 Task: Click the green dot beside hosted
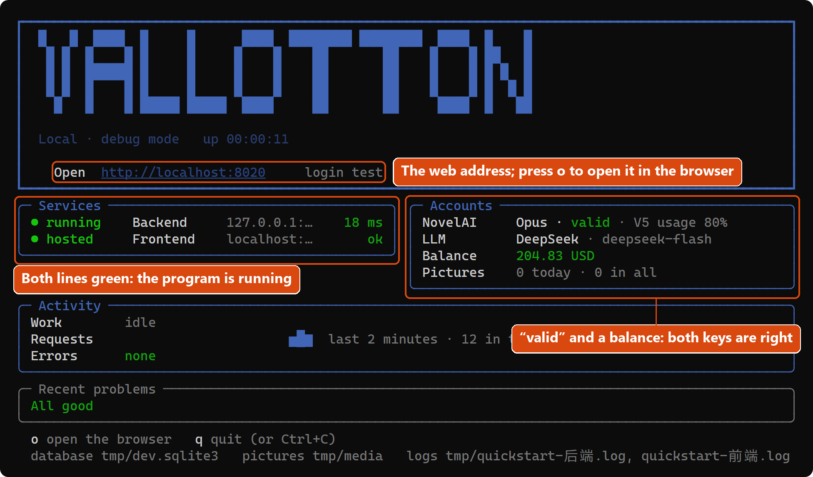[35, 239]
